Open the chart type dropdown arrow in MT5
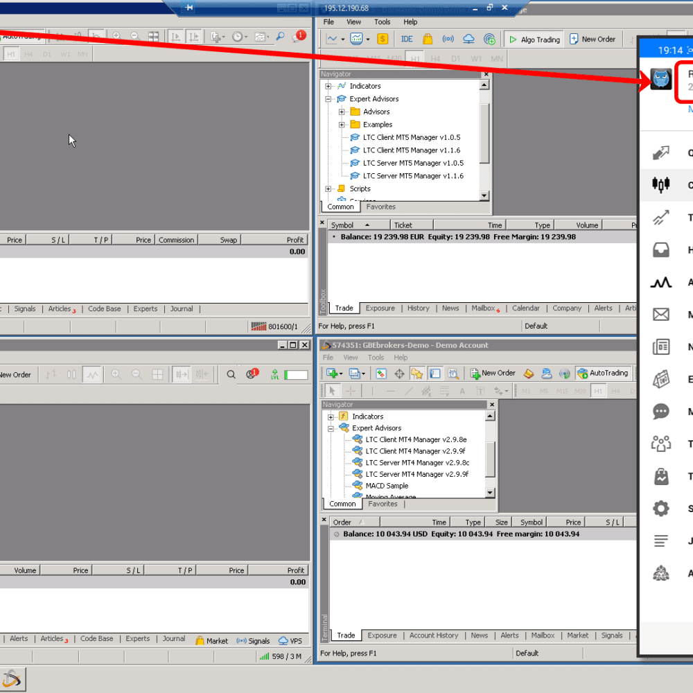693x693 pixels. point(343,40)
